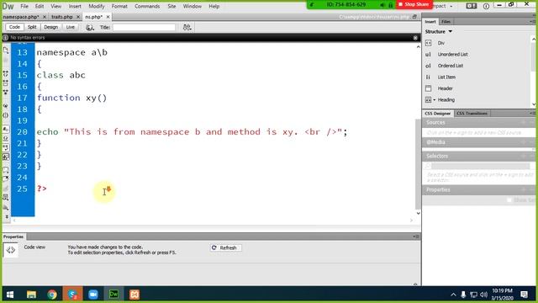Screen dimensions: 538x303
Task: Click Stop Share in the sharing bar
Action: [414, 4]
